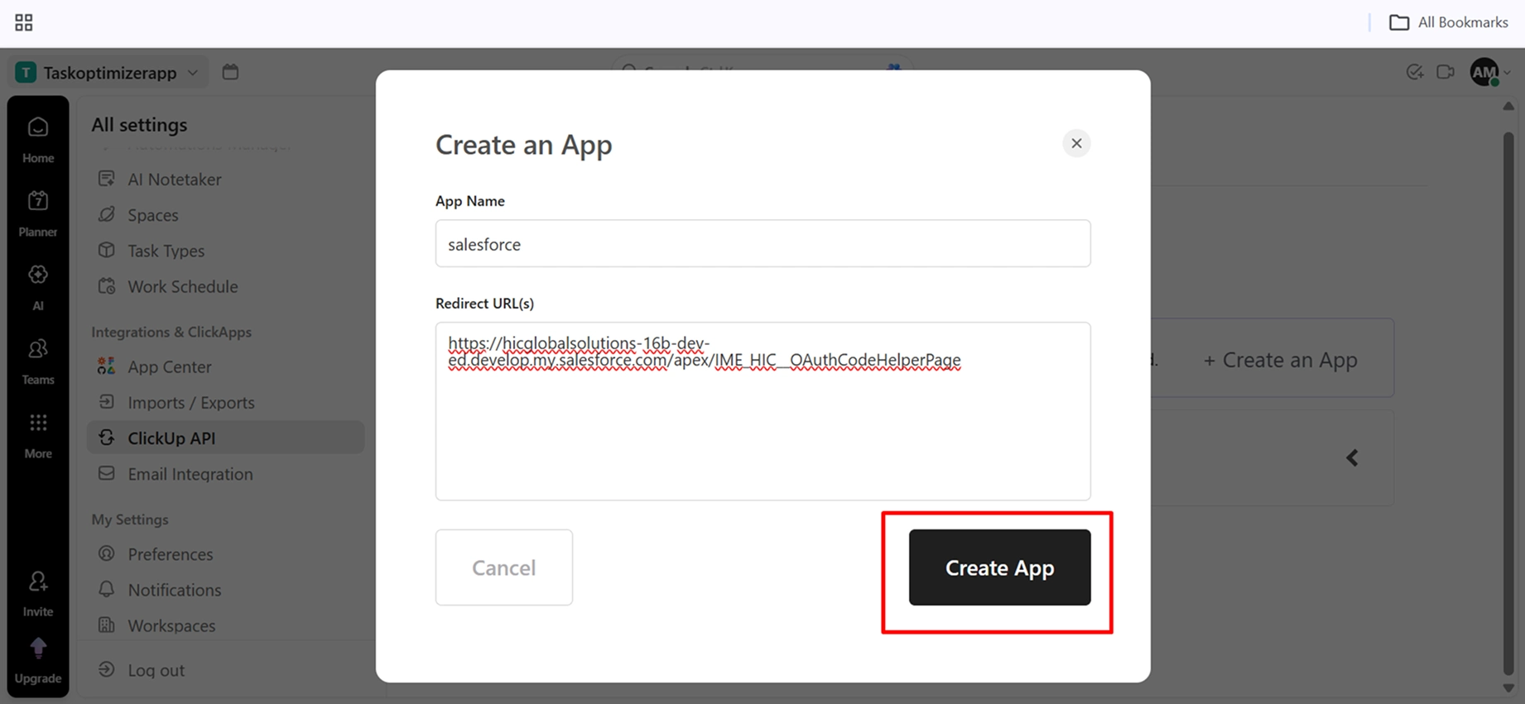
Task: Click the page vertical scrollbar
Action: tap(1508, 404)
